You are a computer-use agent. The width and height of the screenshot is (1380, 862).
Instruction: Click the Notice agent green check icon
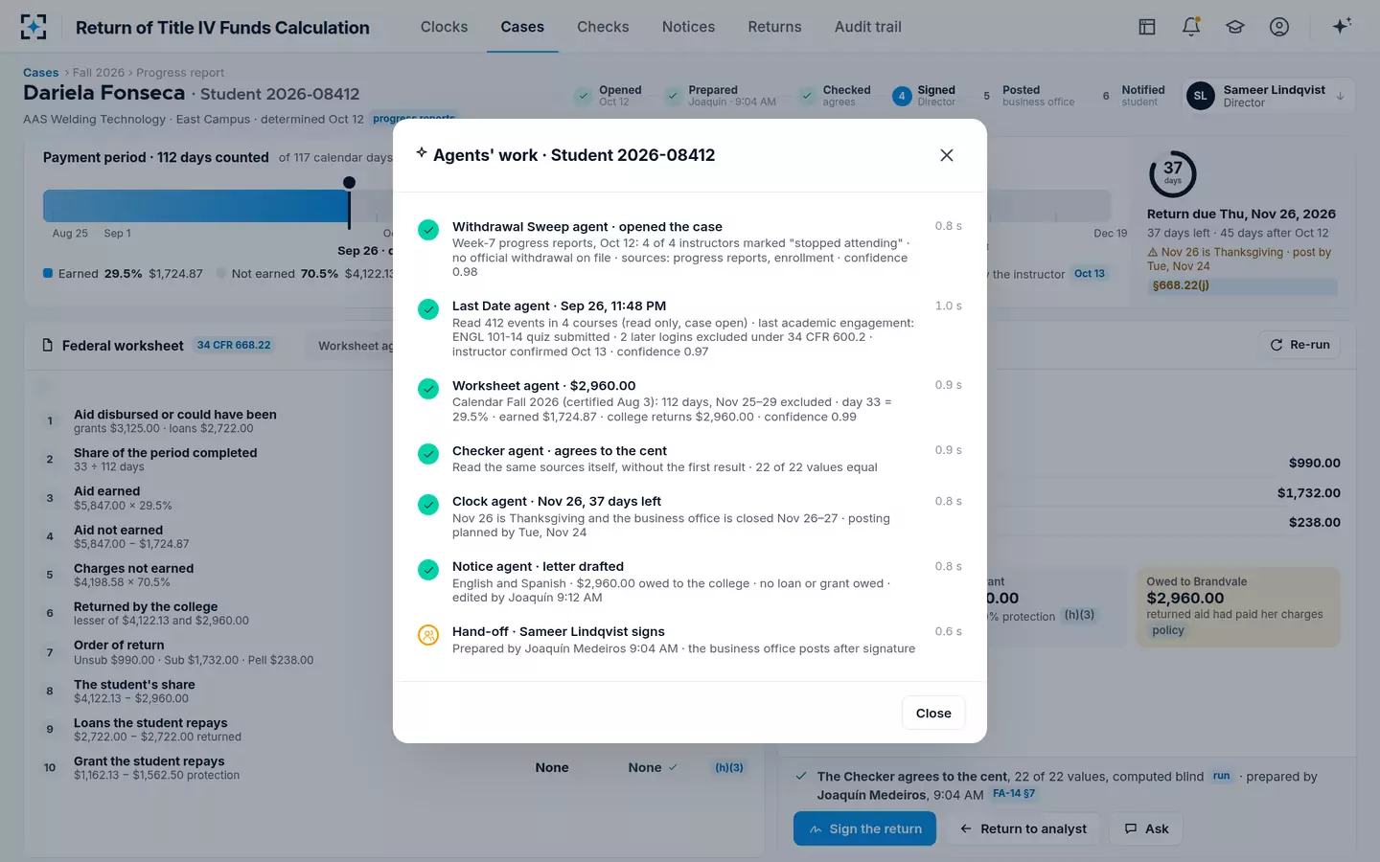pyautogui.click(x=428, y=570)
